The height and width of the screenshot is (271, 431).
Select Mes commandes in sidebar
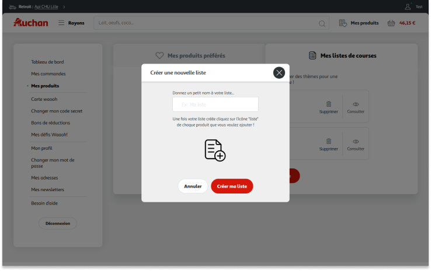click(48, 74)
